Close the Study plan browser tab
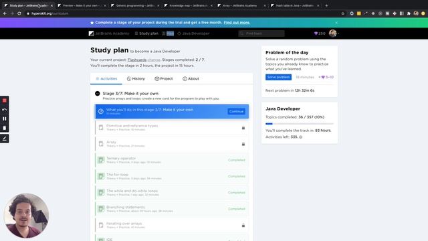This screenshot has width=428, height=241. tap(51, 5)
